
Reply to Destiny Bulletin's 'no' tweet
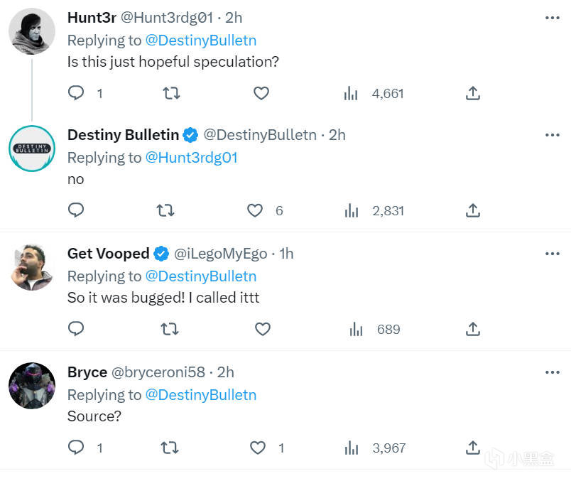(76, 210)
